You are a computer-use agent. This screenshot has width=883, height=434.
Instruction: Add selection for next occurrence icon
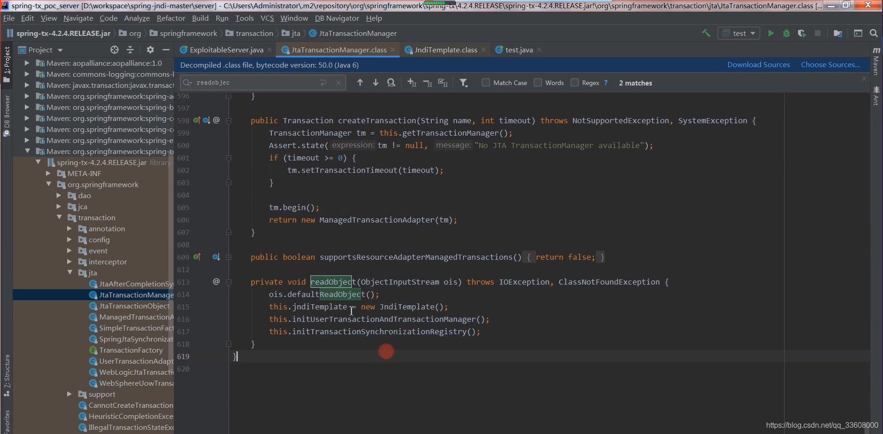pos(412,83)
